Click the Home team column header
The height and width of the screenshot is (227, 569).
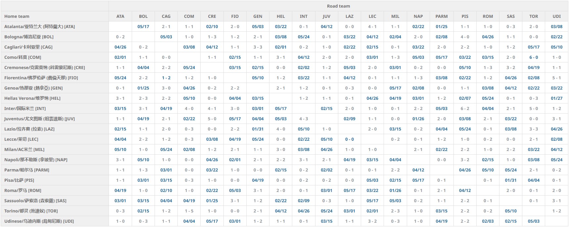[17, 16]
